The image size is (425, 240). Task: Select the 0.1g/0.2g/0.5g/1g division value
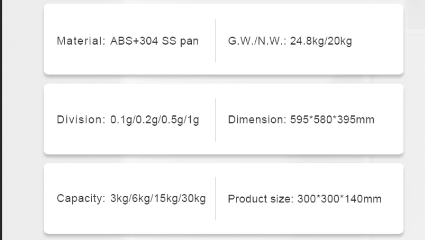click(x=154, y=120)
